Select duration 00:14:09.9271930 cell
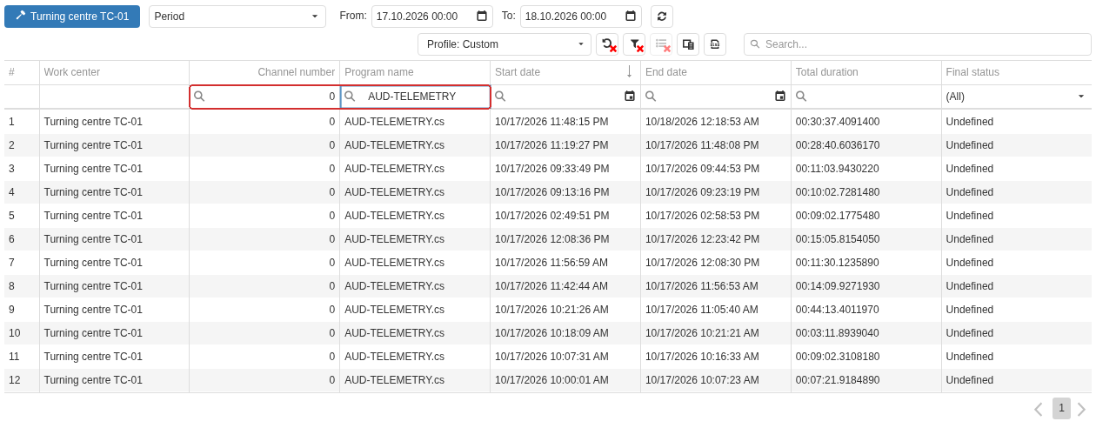This screenshot has width=1096, height=428. pos(866,286)
